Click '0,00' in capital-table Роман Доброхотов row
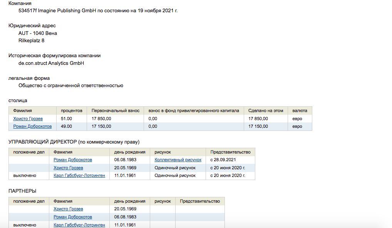This screenshot has width=392, height=228. pos(153,126)
